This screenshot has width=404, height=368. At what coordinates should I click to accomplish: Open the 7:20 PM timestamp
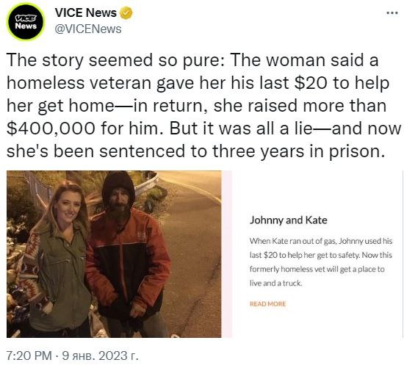click(29, 356)
